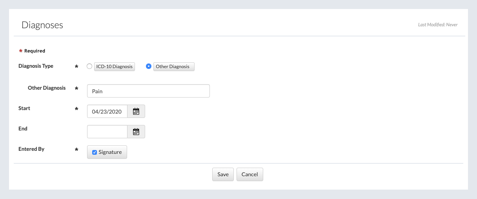Click the Diagnosis Type field label
Viewport: 477px width, 199px height.
pos(36,66)
